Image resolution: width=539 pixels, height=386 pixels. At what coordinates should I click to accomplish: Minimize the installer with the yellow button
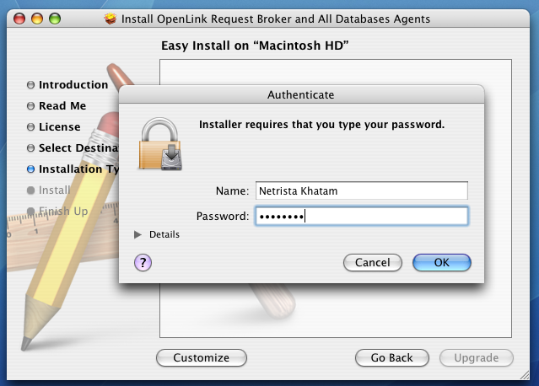coord(37,18)
